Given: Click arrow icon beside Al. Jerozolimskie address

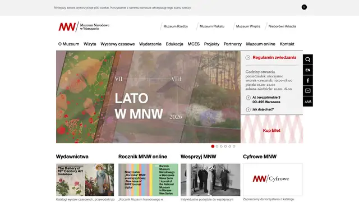Looking at the screenshot, I should (x=248, y=98).
